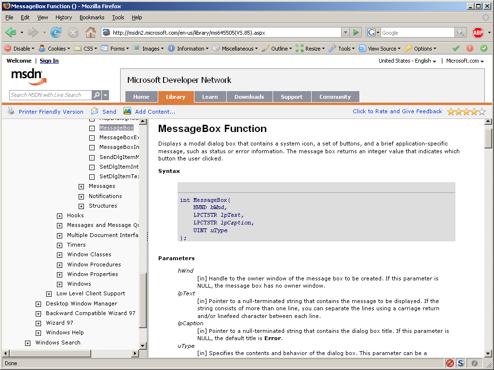Image resolution: width=494 pixels, height=370 pixels.
Task: Open the Microsoft.com dropdown
Action: click(x=465, y=61)
